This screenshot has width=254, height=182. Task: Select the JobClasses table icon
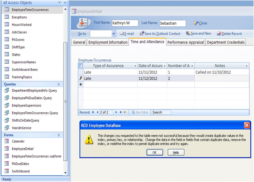(7, 32)
